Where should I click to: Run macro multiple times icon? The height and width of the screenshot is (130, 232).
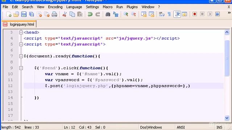click(x=217, y=14)
